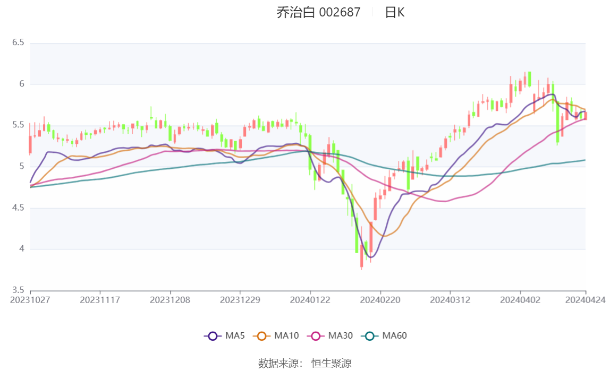This screenshot has width=610, height=371.
Task: Click the 乔治白 002687 chart title
Action: 318,13
